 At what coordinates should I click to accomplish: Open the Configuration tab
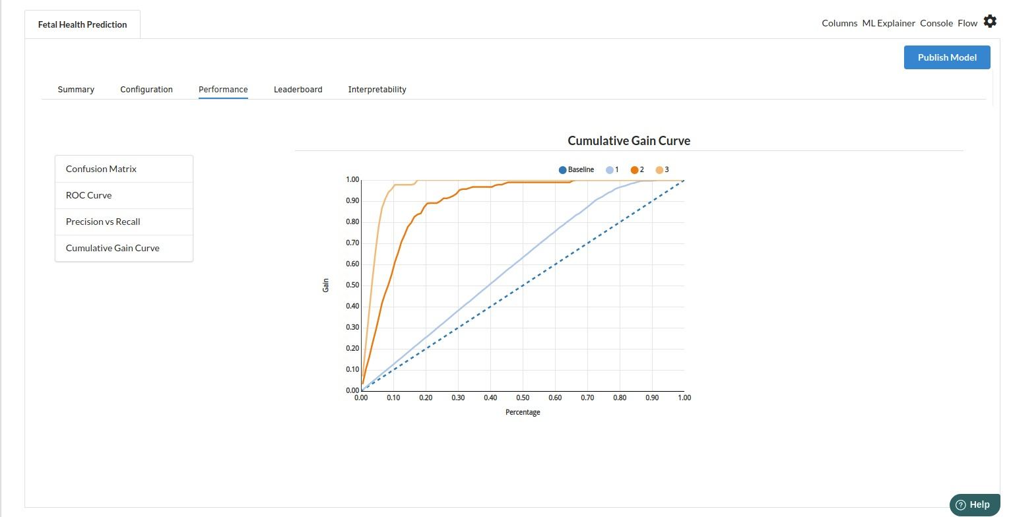pyautogui.click(x=147, y=89)
